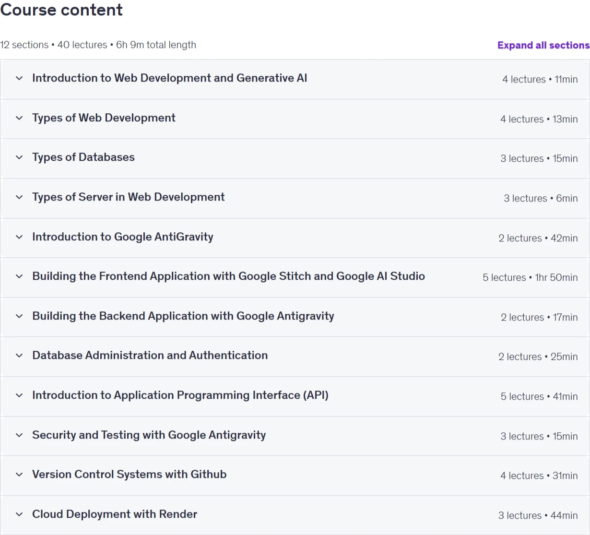Open chevron for Database Administration and Authentication
Screen dimensions: 590x535
19,356
